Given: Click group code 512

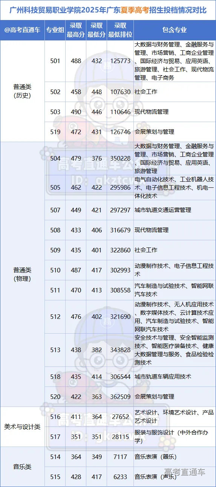Looking at the screenshot, I should click(x=55, y=317).
